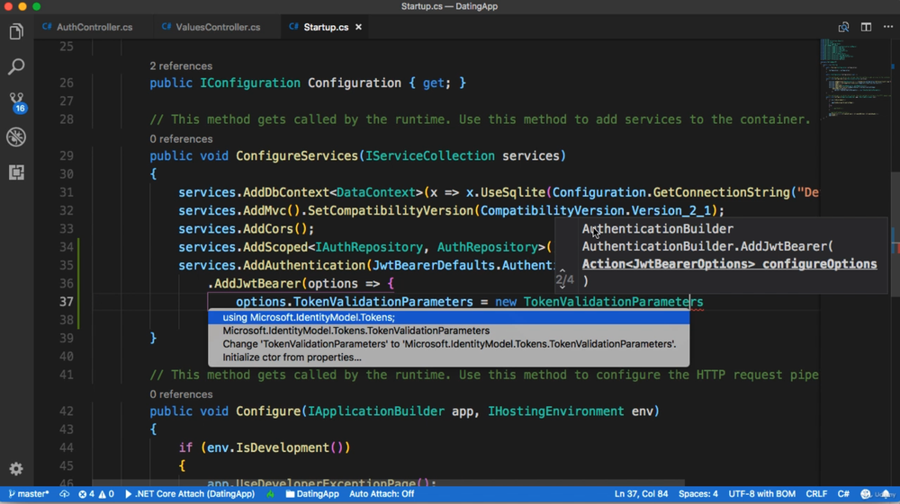Open the Manage gear icon
Image resolution: width=900 pixels, height=504 pixels.
click(x=16, y=468)
